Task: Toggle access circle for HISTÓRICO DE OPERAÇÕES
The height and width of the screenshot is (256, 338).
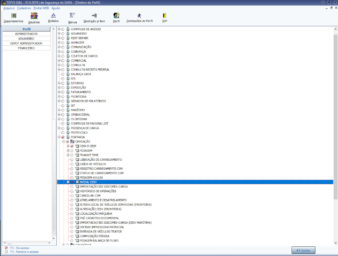Action: click(x=72, y=191)
